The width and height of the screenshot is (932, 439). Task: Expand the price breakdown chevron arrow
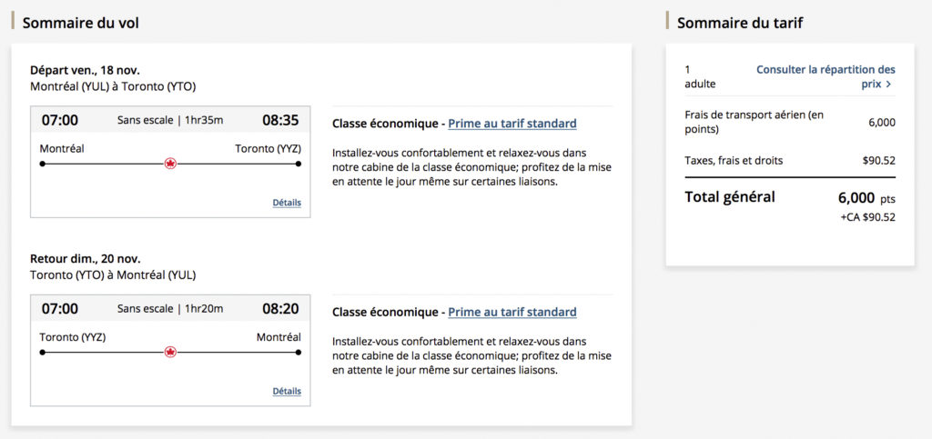[x=888, y=85]
